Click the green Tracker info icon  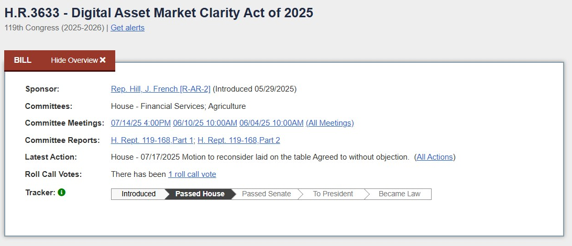(62, 193)
